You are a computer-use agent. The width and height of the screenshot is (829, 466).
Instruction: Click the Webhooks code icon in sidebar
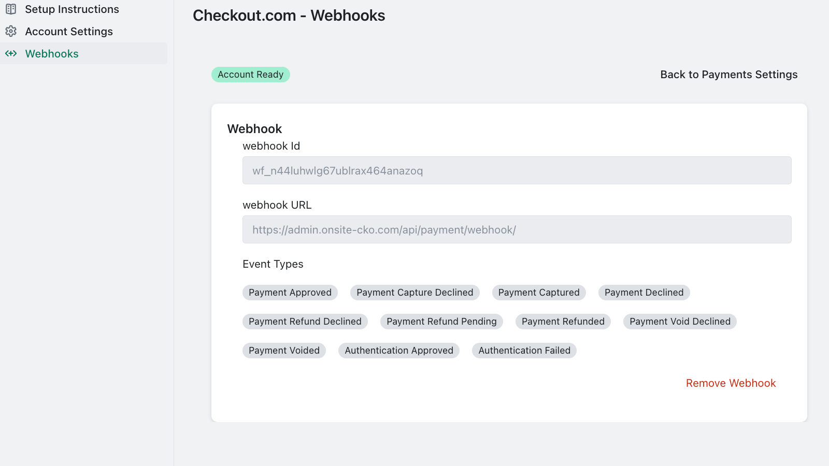11,53
